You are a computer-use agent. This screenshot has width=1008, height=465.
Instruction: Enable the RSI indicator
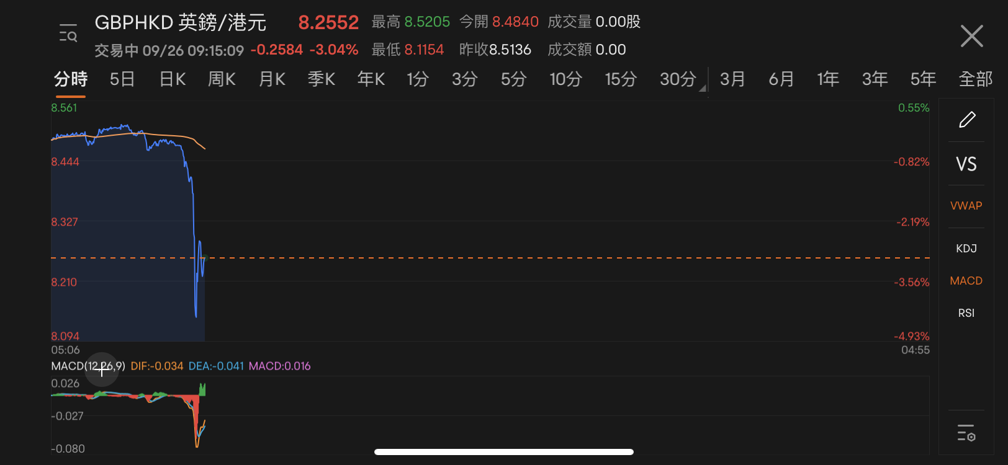point(966,313)
